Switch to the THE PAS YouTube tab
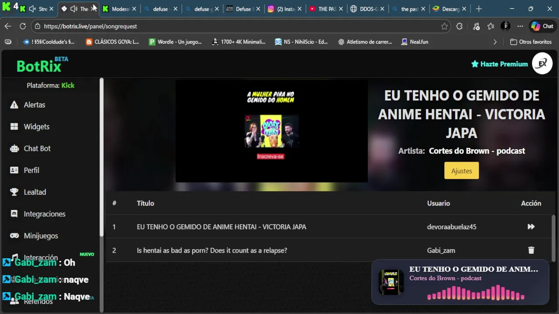The width and height of the screenshot is (559, 314). [326, 9]
